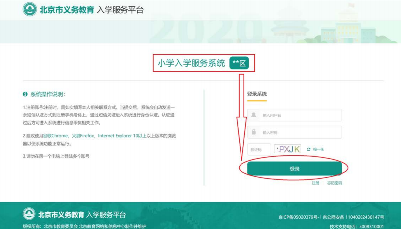Click the green **区 district badge
Screen dimensions: 401x229
click(240, 63)
